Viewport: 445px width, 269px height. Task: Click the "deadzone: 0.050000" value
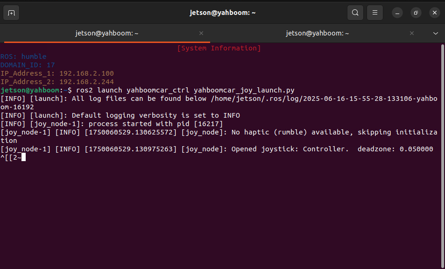pyautogui.click(x=396, y=149)
